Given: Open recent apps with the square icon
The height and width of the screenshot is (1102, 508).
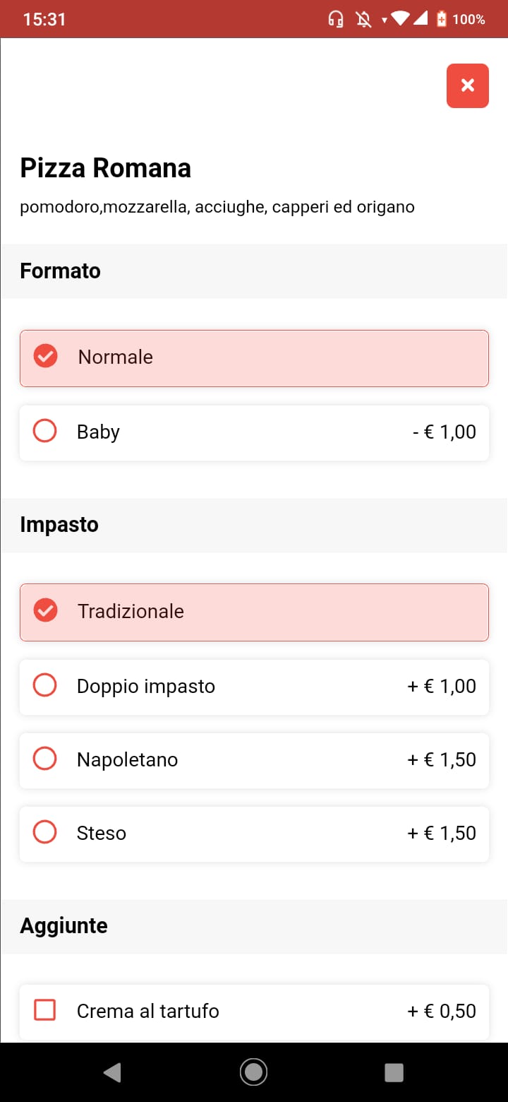Looking at the screenshot, I should point(394,1072).
